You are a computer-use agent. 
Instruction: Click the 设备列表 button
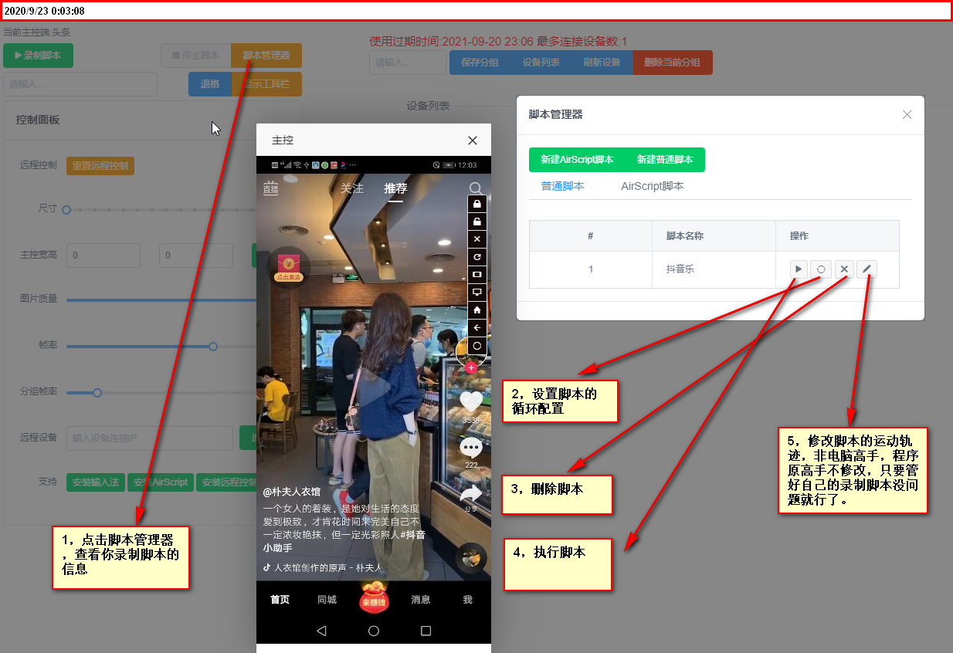pos(541,63)
